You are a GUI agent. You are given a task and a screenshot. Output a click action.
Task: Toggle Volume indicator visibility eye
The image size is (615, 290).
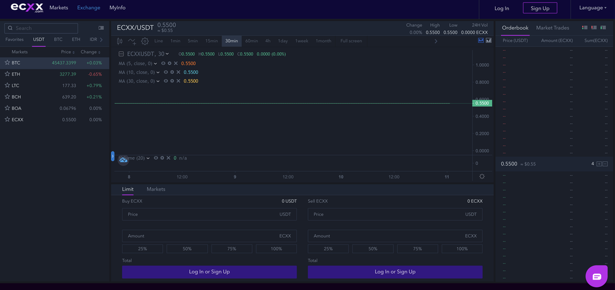coord(156,158)
